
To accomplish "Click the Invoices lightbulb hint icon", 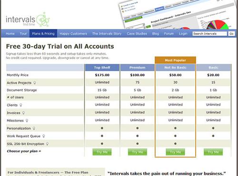I will (x=23, y=113).
